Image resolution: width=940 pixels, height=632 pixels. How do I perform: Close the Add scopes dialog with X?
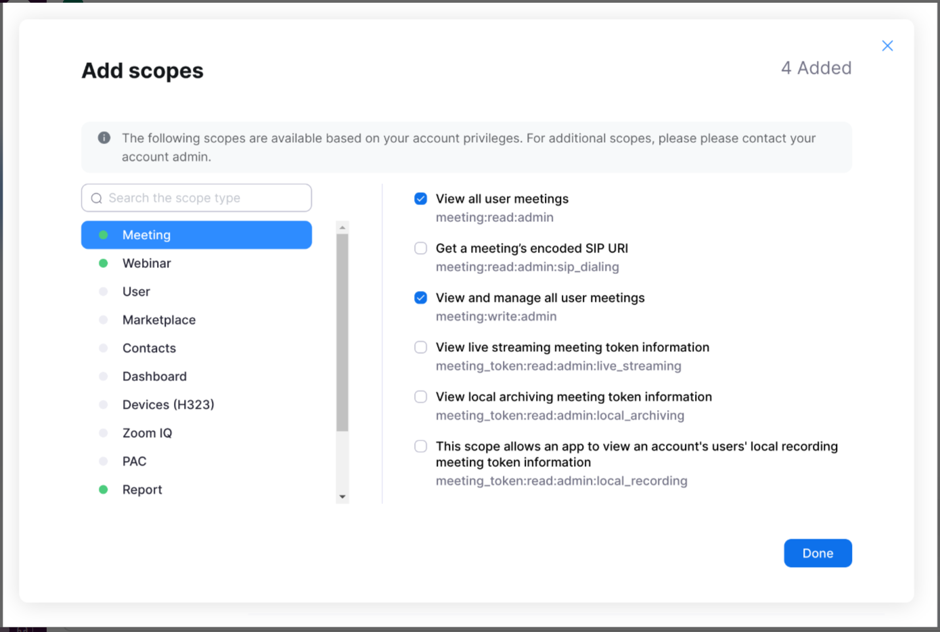point(887,45)
